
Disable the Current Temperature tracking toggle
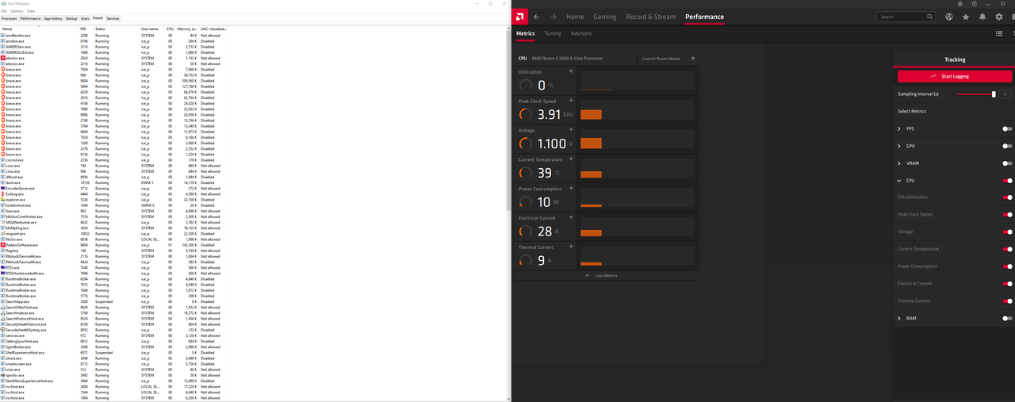coord(1007,249)
